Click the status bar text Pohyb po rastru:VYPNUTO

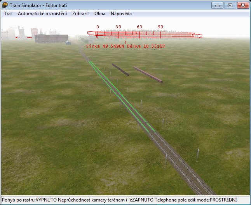click(29, 200)
